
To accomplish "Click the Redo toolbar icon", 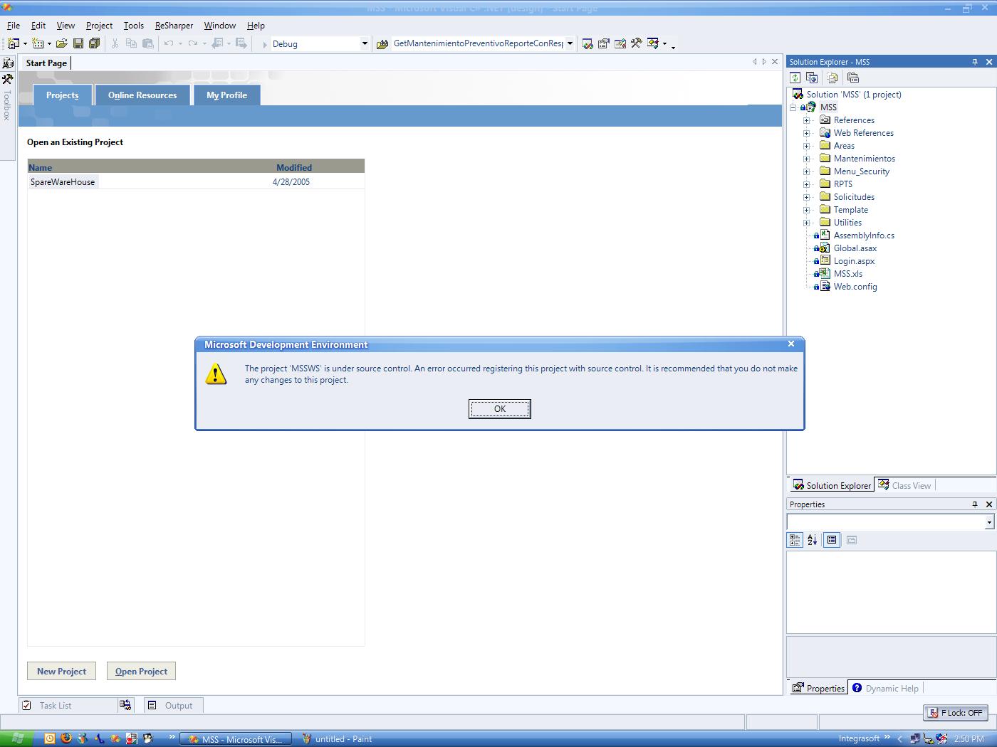I will 192,43.
